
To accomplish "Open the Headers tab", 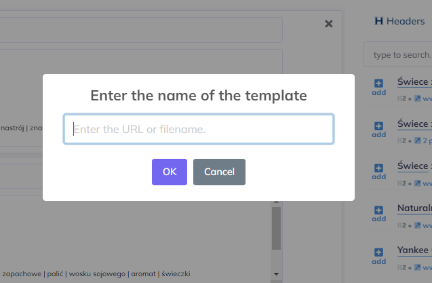I will (405, 21).
